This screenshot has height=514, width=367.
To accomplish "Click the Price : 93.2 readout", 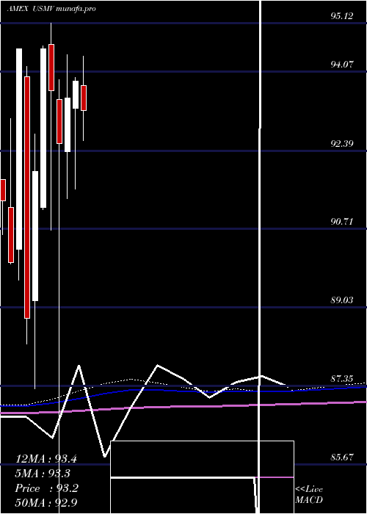I will point(46,488).
